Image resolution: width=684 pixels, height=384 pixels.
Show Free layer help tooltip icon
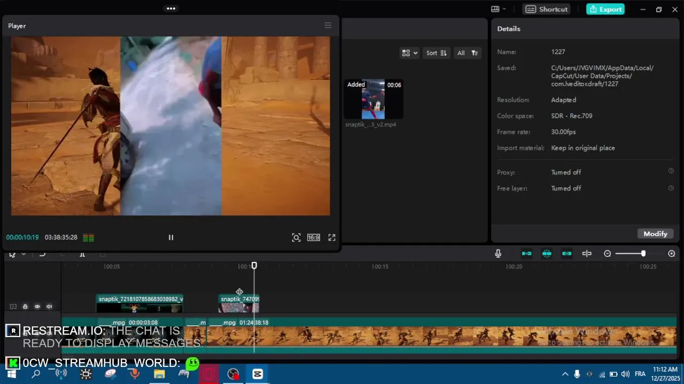[x=671, y=188]
